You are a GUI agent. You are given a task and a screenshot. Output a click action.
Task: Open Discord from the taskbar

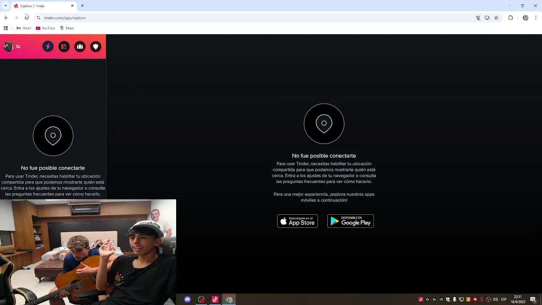point(188,299)
